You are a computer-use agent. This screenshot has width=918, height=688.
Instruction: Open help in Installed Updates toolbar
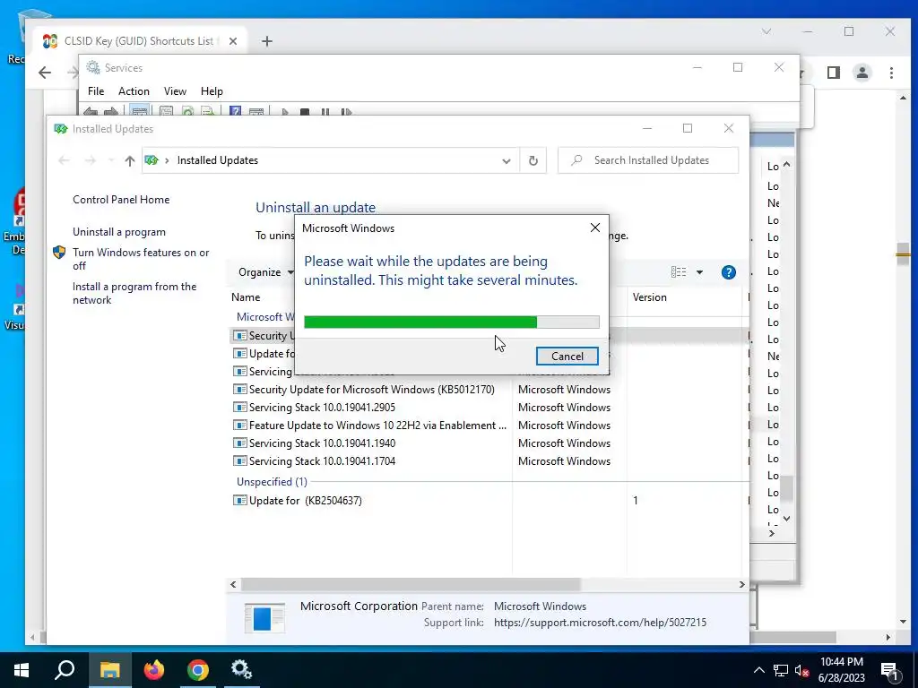pyautogui.click(x=728, y=272)
